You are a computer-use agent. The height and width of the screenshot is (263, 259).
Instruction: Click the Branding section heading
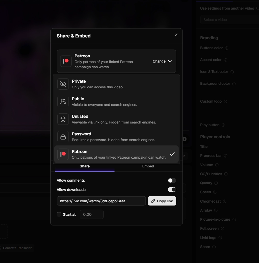point(209,38)
